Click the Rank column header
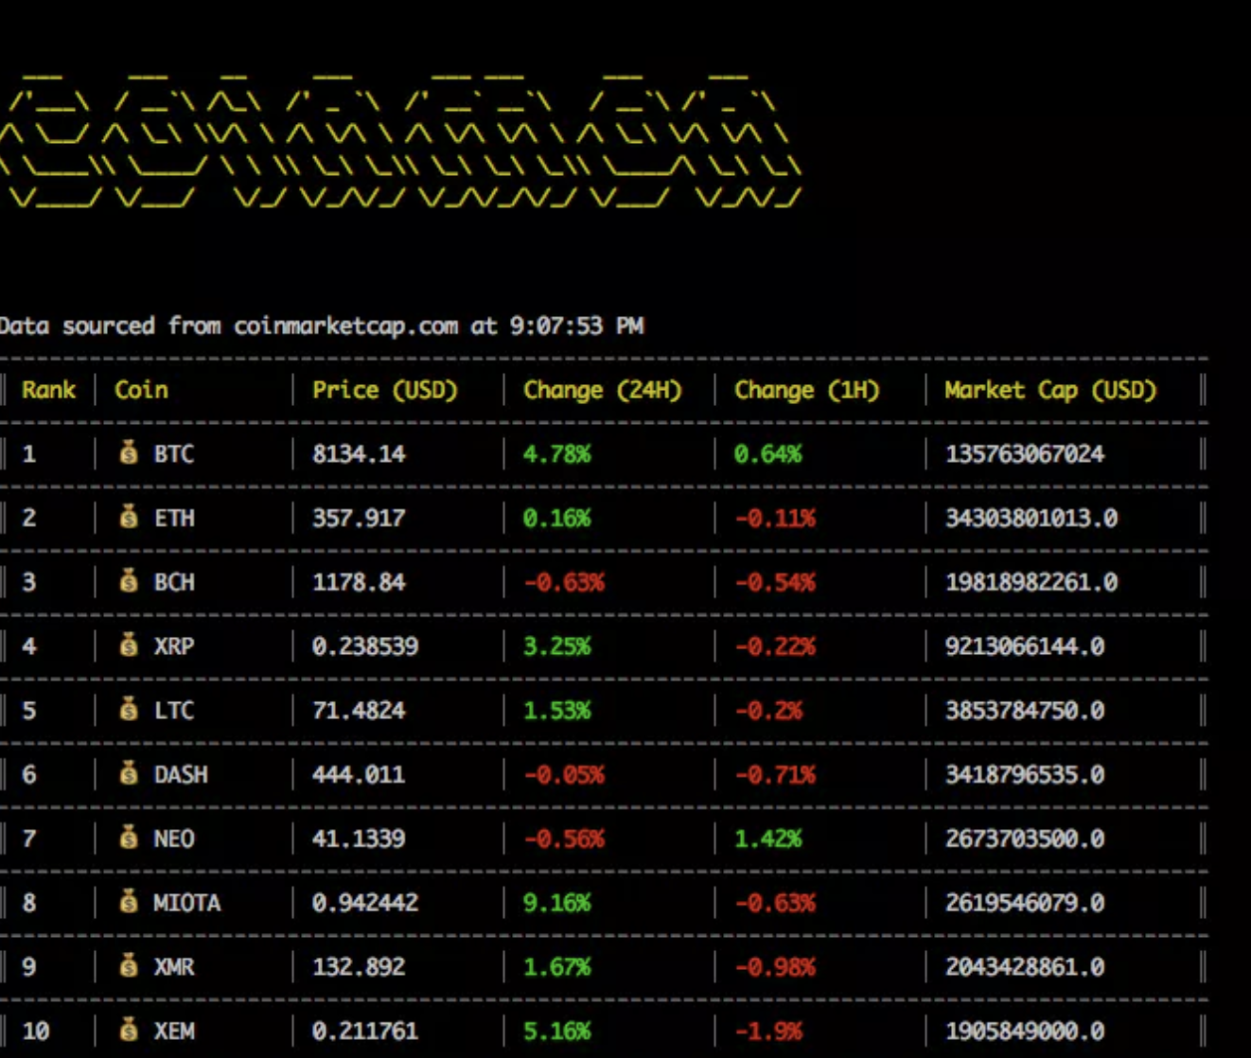The image size is (1251, 1058). (x=48, y=390)
